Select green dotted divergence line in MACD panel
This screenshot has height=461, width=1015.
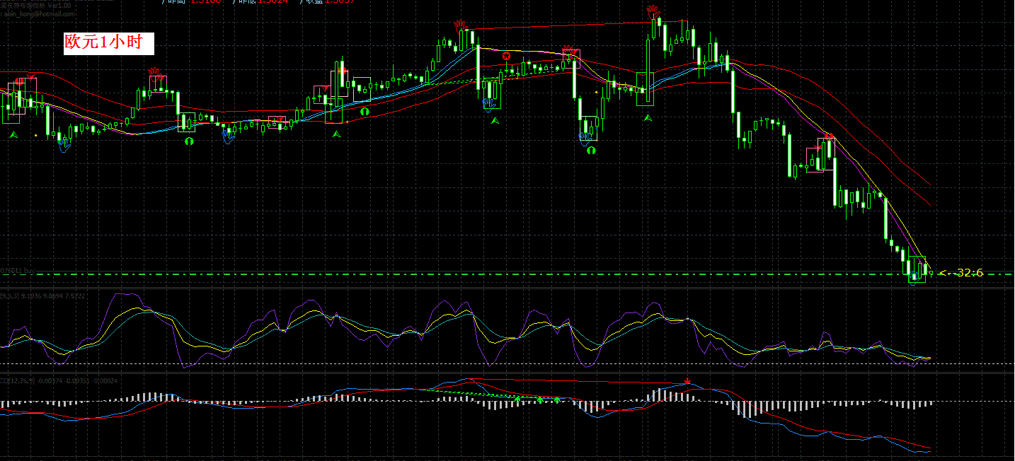[x=492, y=393]
